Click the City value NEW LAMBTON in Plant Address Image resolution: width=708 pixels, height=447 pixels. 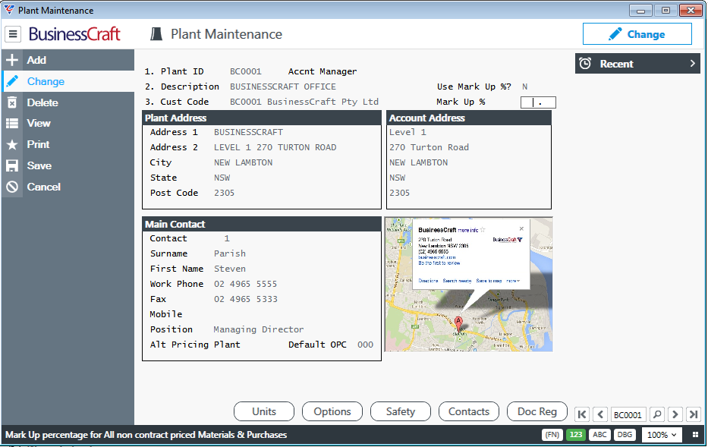click(244, 162)
